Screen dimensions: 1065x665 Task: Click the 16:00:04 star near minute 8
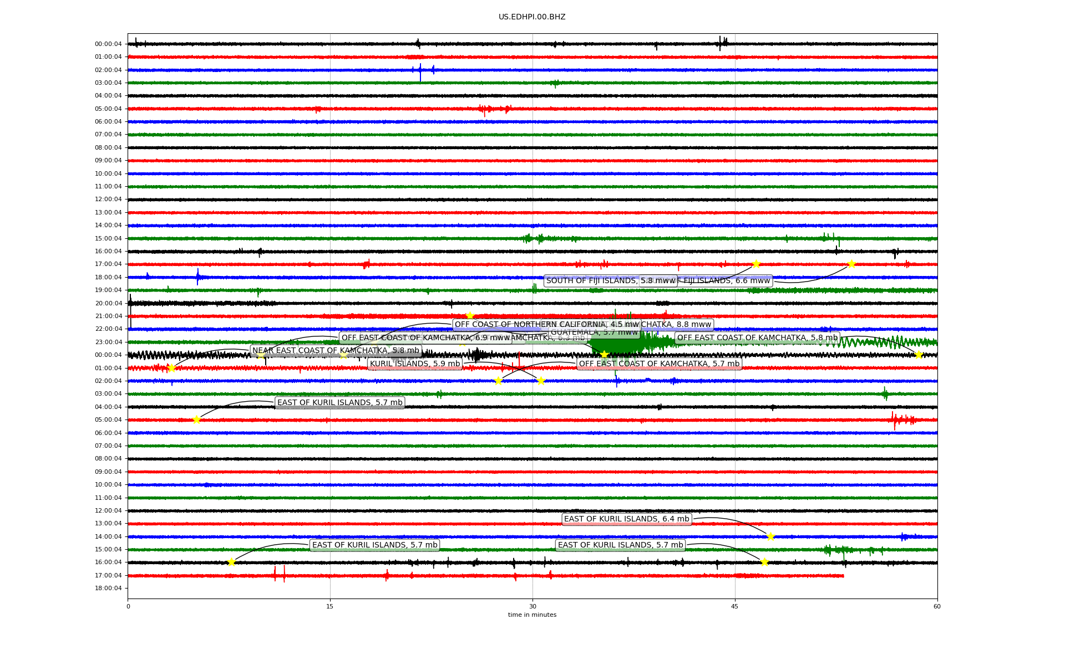tap(231, 562)
